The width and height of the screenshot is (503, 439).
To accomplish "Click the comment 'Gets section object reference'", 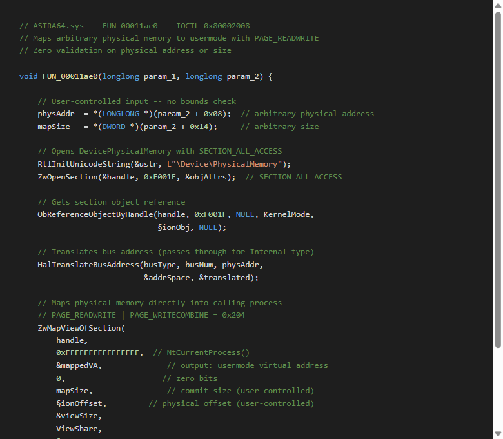I will pos(112,202).
